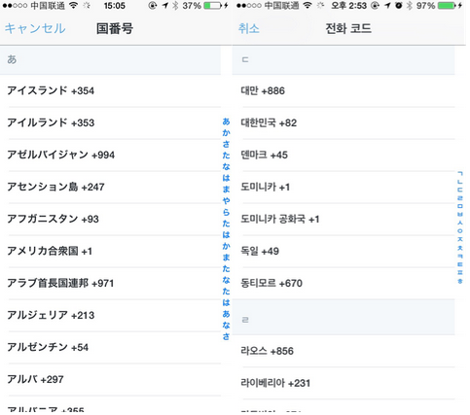Tap the ㄹ section header
This screenshot has width=470, height=415.
343,318
